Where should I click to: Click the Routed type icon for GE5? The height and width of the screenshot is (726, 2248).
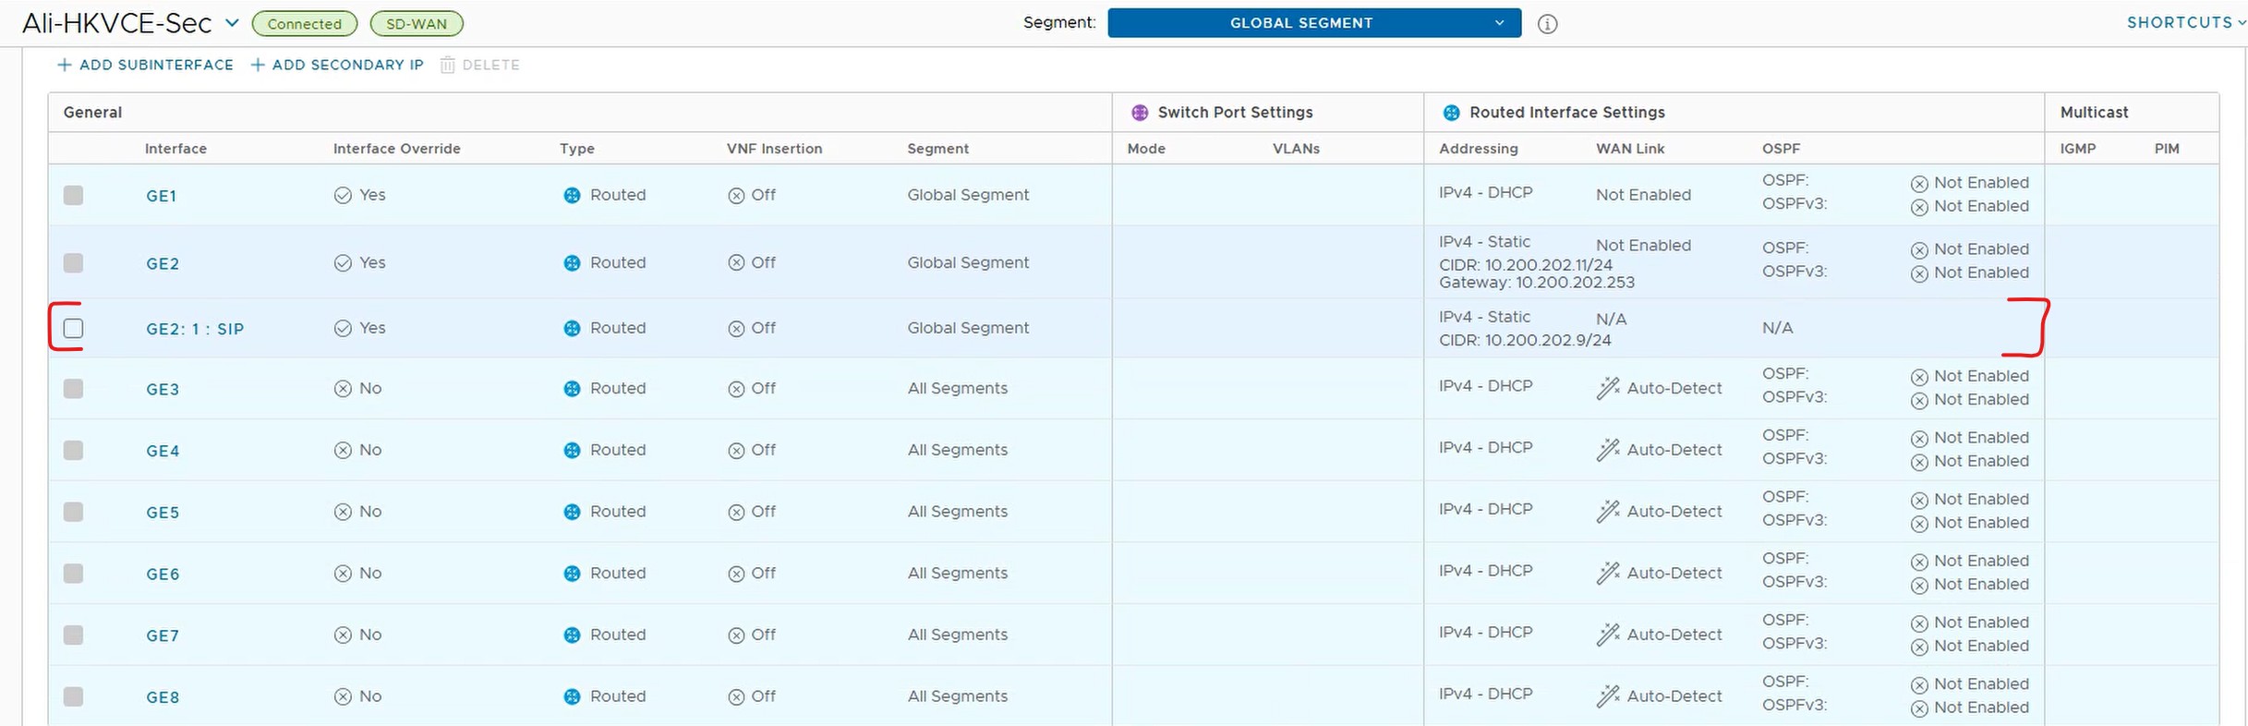pyautogui.click(x=572, y=512)
